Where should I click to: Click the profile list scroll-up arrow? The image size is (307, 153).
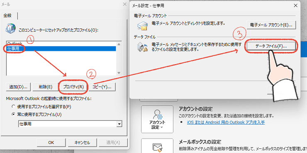tap(119, 44)
